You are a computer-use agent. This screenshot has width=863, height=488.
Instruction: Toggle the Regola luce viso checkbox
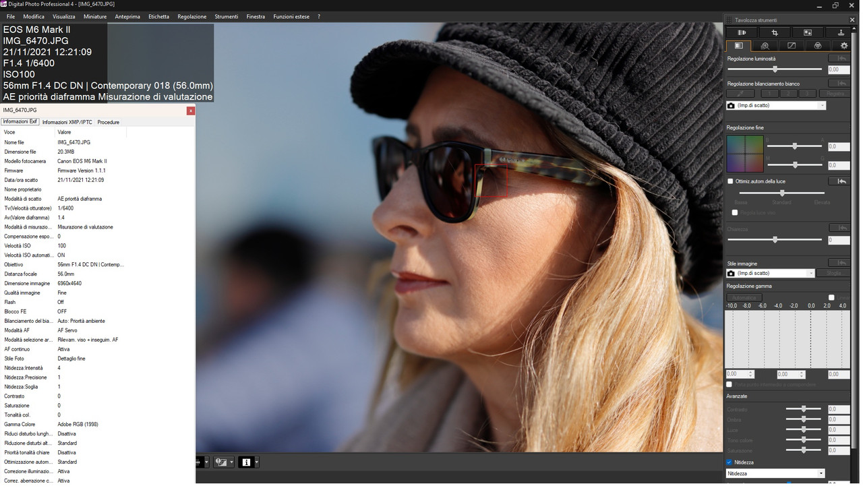click(x=735, y=212)
